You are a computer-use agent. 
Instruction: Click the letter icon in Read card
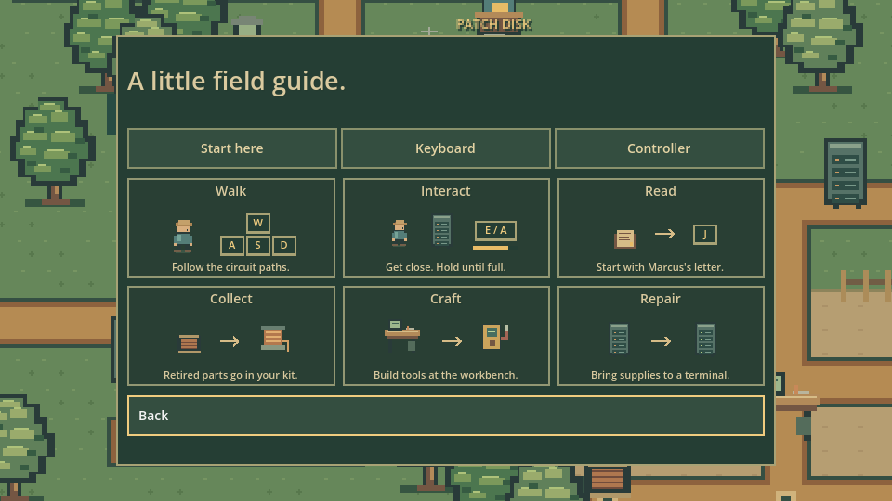coord(624,238)
